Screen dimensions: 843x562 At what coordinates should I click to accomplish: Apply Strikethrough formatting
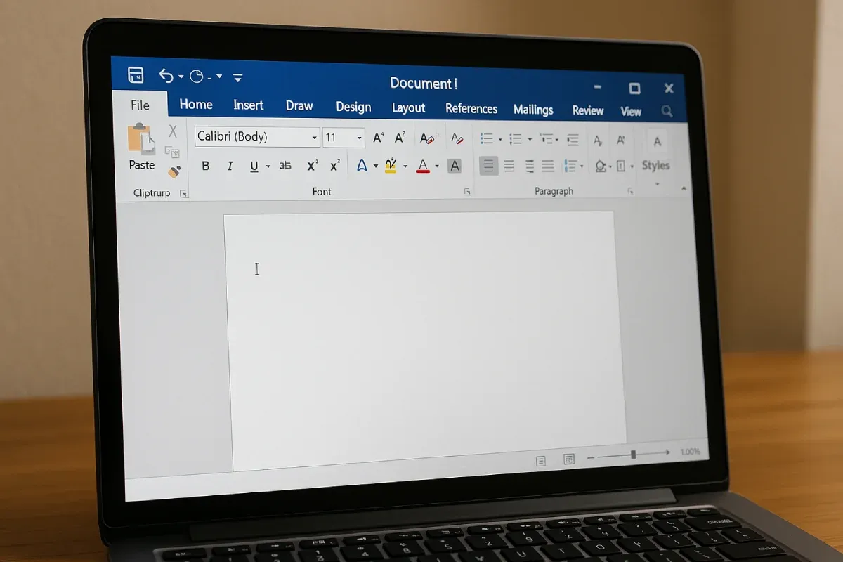tap(285, 166)
